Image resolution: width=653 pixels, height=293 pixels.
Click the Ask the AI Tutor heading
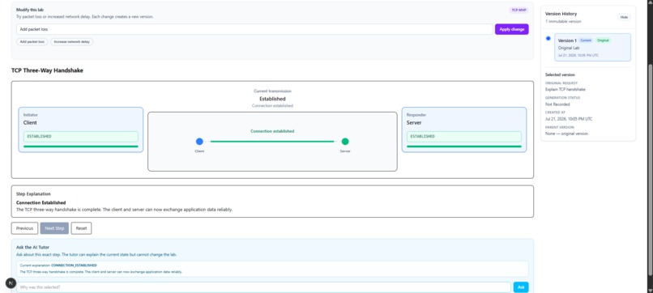[32, 247]
